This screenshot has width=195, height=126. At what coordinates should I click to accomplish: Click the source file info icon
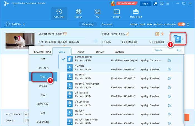tap(65, 34)
